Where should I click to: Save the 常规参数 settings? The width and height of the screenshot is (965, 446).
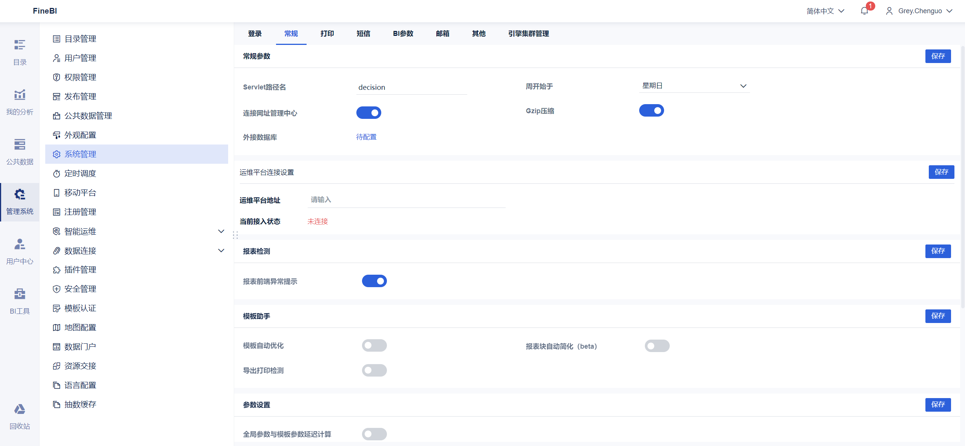[x=939, y=56]
